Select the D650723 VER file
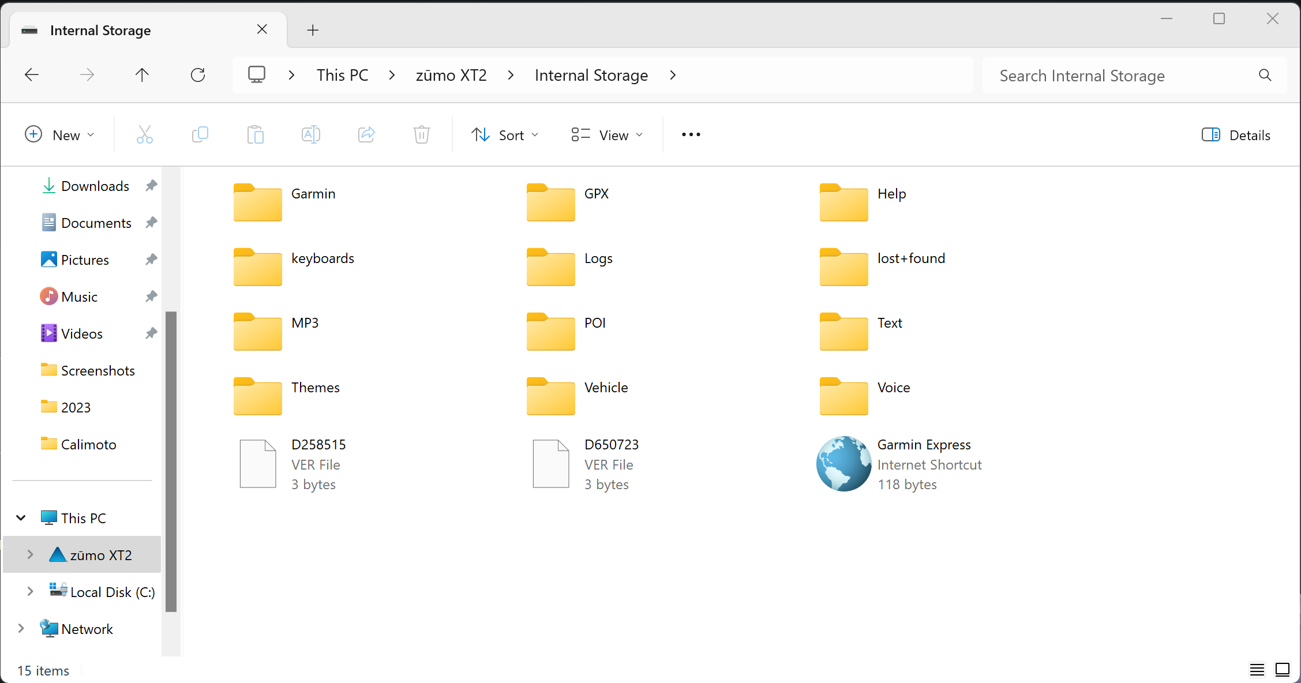This screenshot has width=1301, height=683. tap(584, 464)
